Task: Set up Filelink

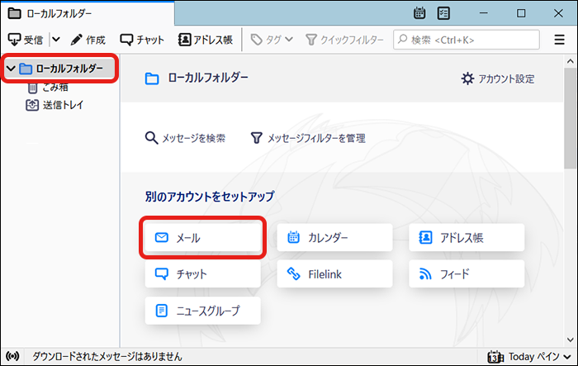Action: point(334,273)
